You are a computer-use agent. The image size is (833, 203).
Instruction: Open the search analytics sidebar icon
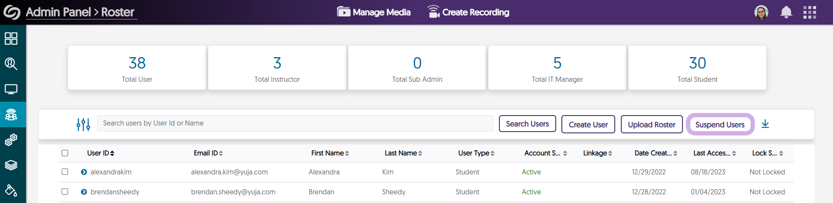pyautogui.click(x=11, y=64)
